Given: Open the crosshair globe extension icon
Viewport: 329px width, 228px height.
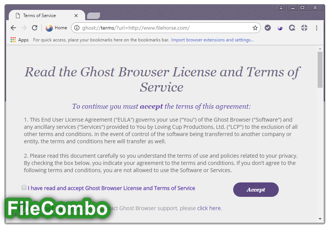Looking at the screenshot, I should point(304,28).
